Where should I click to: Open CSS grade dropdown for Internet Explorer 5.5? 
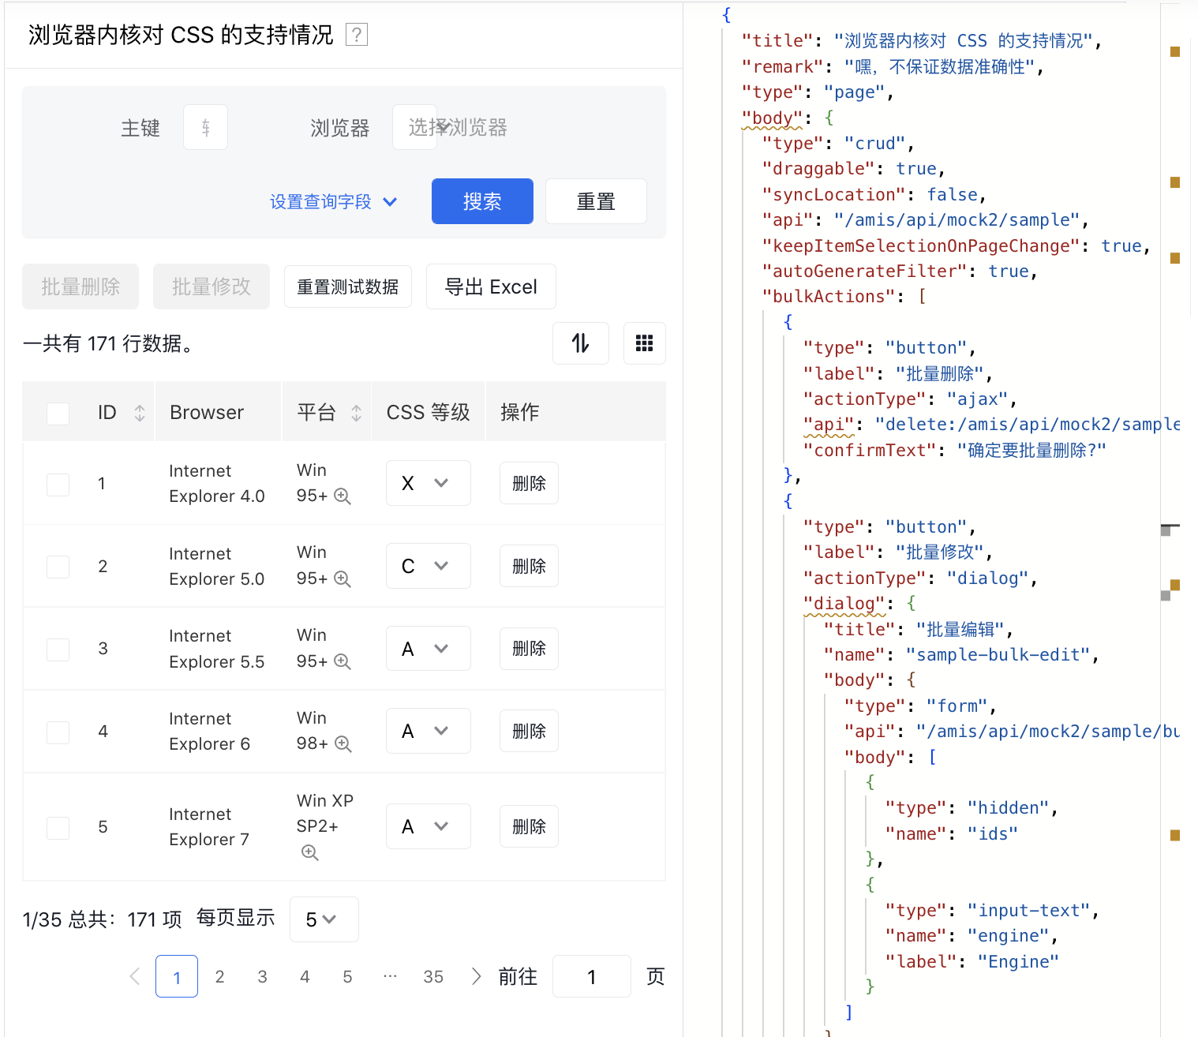(429, 649)
